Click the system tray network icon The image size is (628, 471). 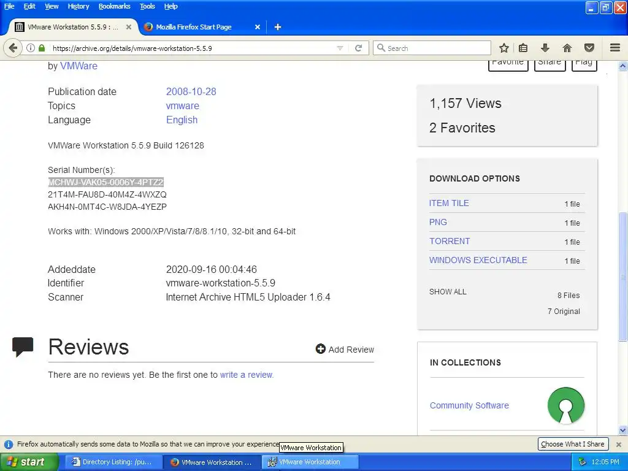click(582, 462)
